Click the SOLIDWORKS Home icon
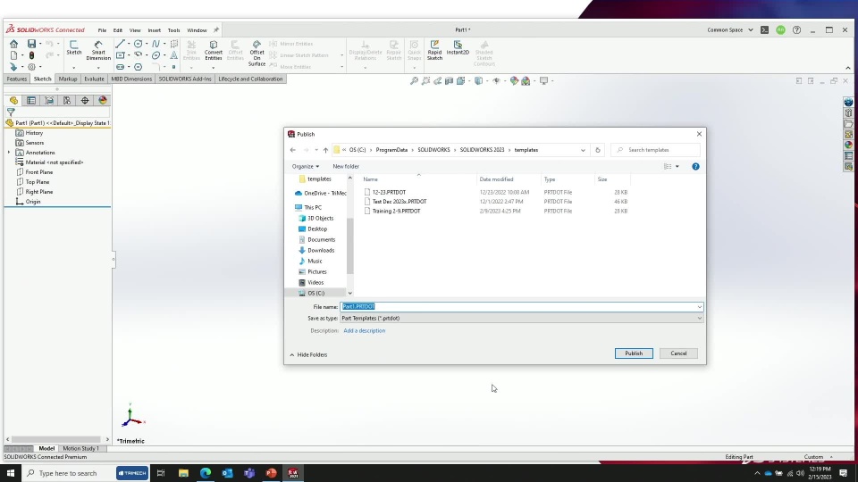The width and height of the screenshot is (858, 482). [13, 44]
